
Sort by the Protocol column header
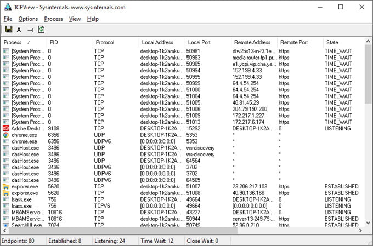(x=116, y=42)
